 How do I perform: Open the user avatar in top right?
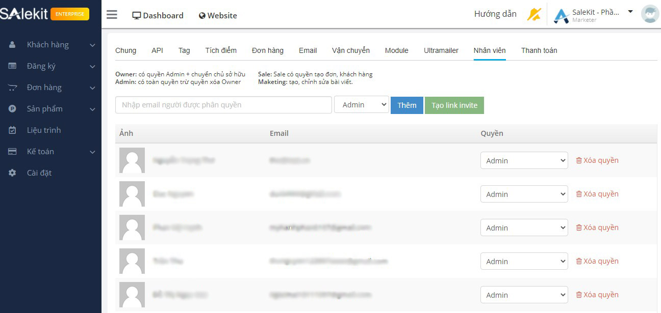click(649, 14)
